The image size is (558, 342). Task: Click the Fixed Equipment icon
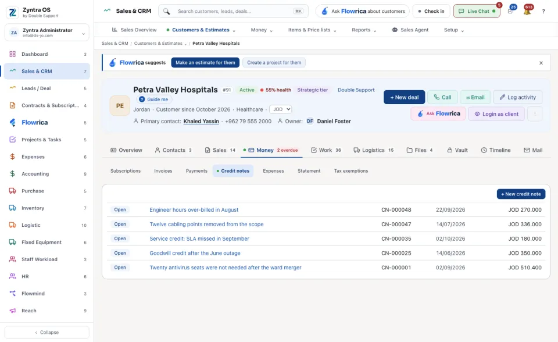12,242
